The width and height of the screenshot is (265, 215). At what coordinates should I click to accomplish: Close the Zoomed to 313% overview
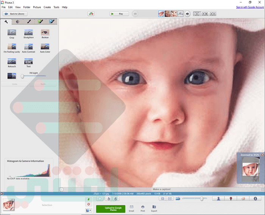262,155
